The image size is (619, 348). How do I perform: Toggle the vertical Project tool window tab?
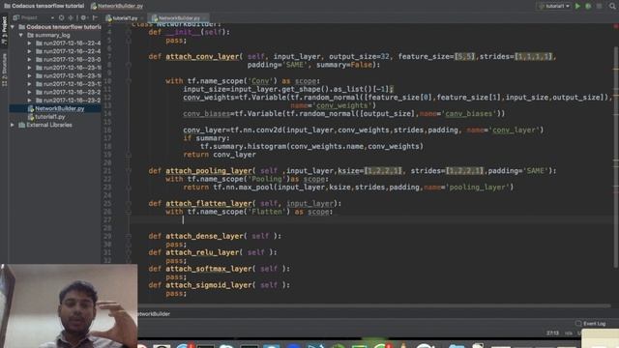point(4,31)
